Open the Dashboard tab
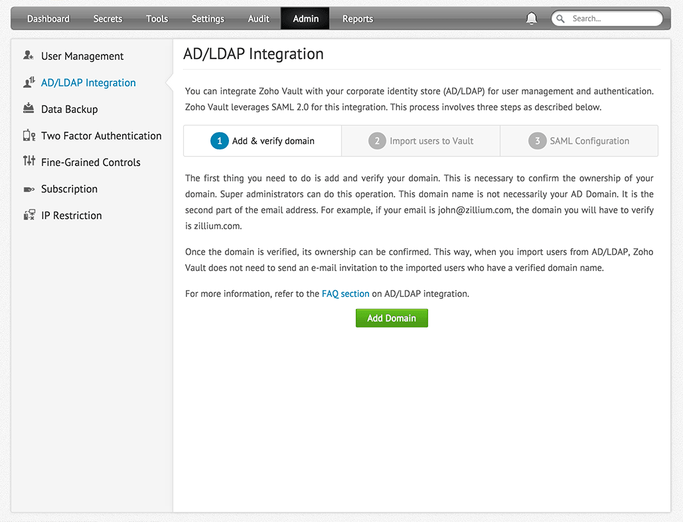This screenshot has width=683, height=522. [x=48, y=19]
